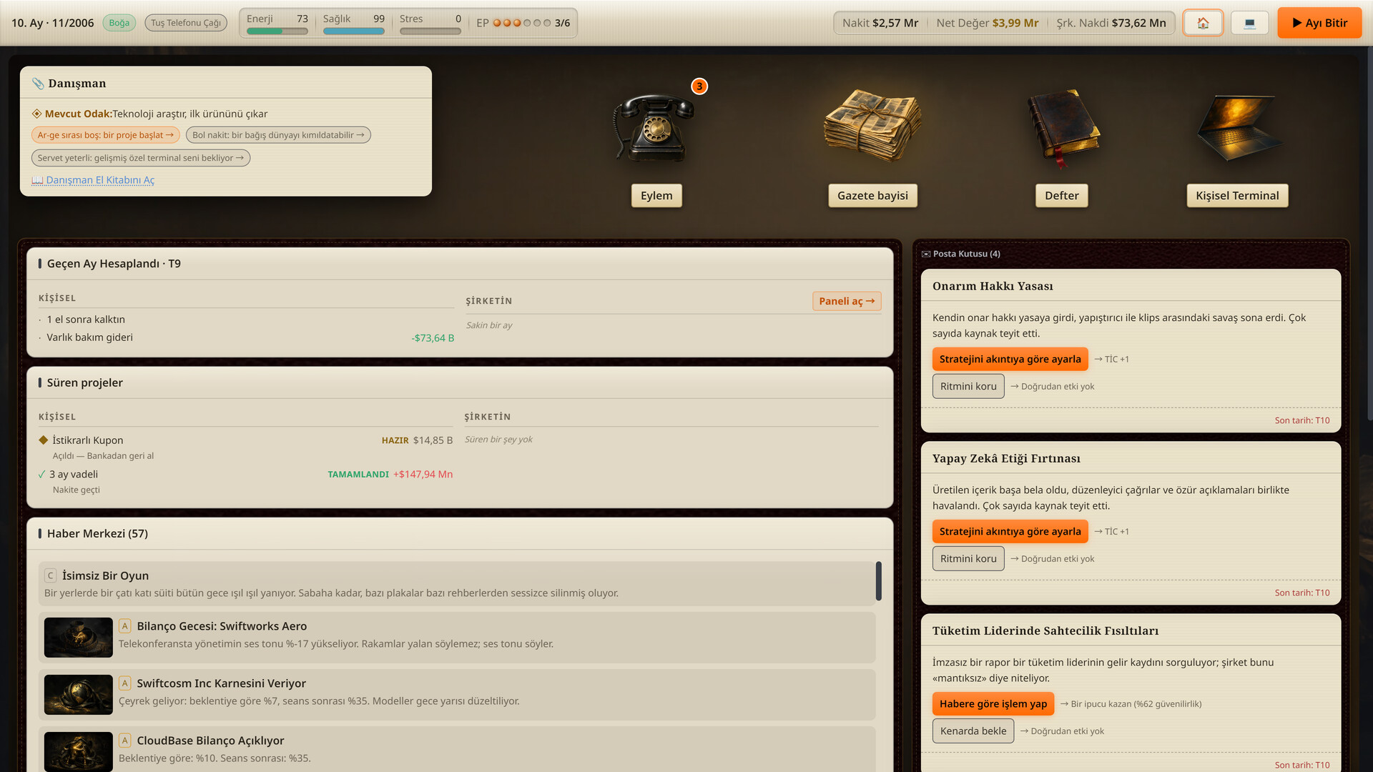
Task: Open the Danışman El Kitabını Aç link
Action: click(93, 180)
